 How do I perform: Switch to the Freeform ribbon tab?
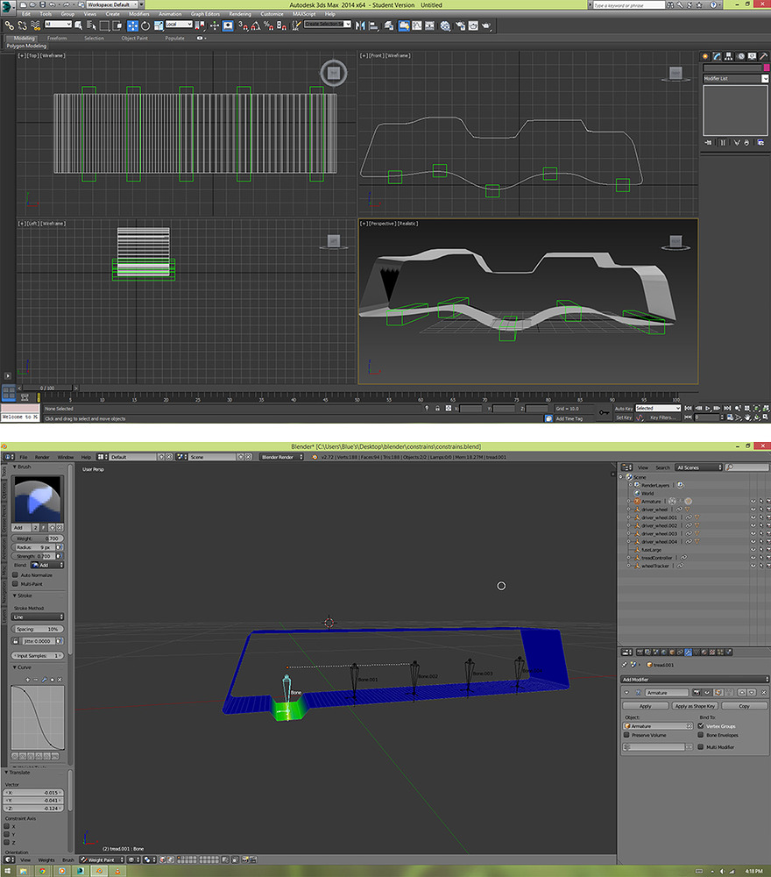pos(57,38)
